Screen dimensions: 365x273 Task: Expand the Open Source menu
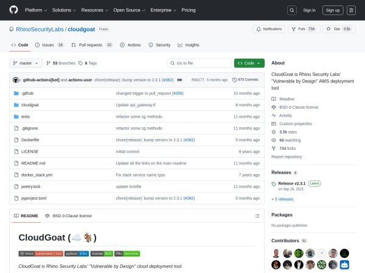click(129, 10)
